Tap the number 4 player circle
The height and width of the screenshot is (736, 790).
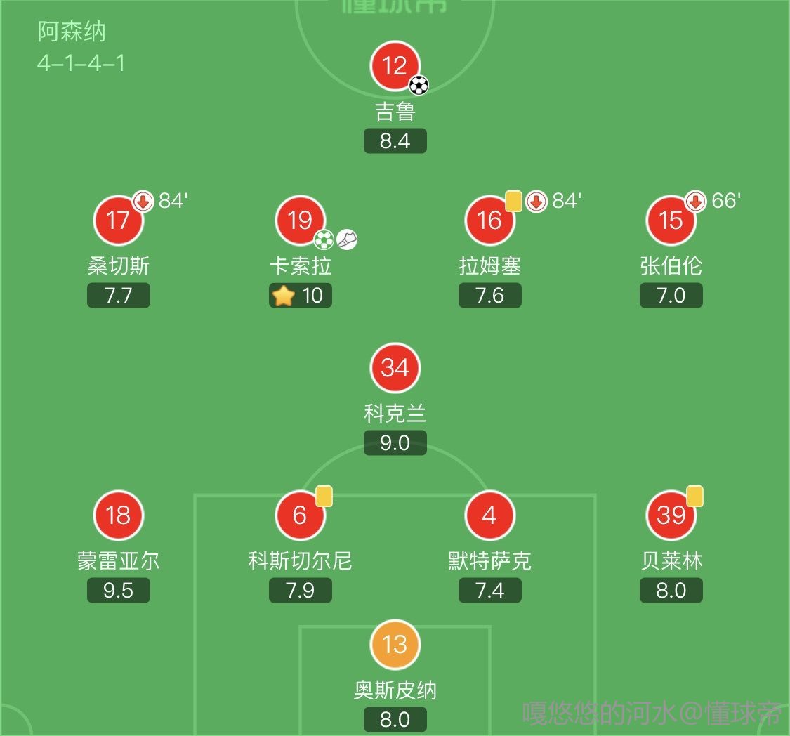click(489, 515)
